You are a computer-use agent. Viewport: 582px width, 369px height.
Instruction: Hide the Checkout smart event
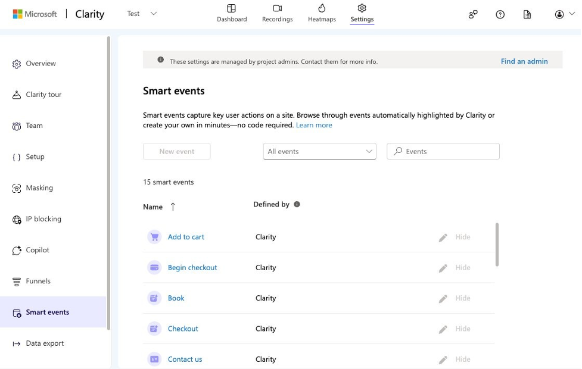click(462, 329)
